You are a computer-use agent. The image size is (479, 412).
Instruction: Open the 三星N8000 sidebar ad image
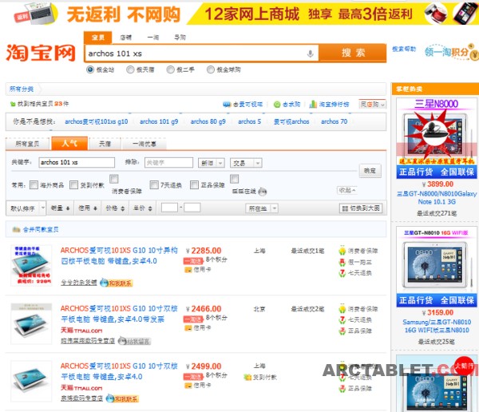(436, 137)
